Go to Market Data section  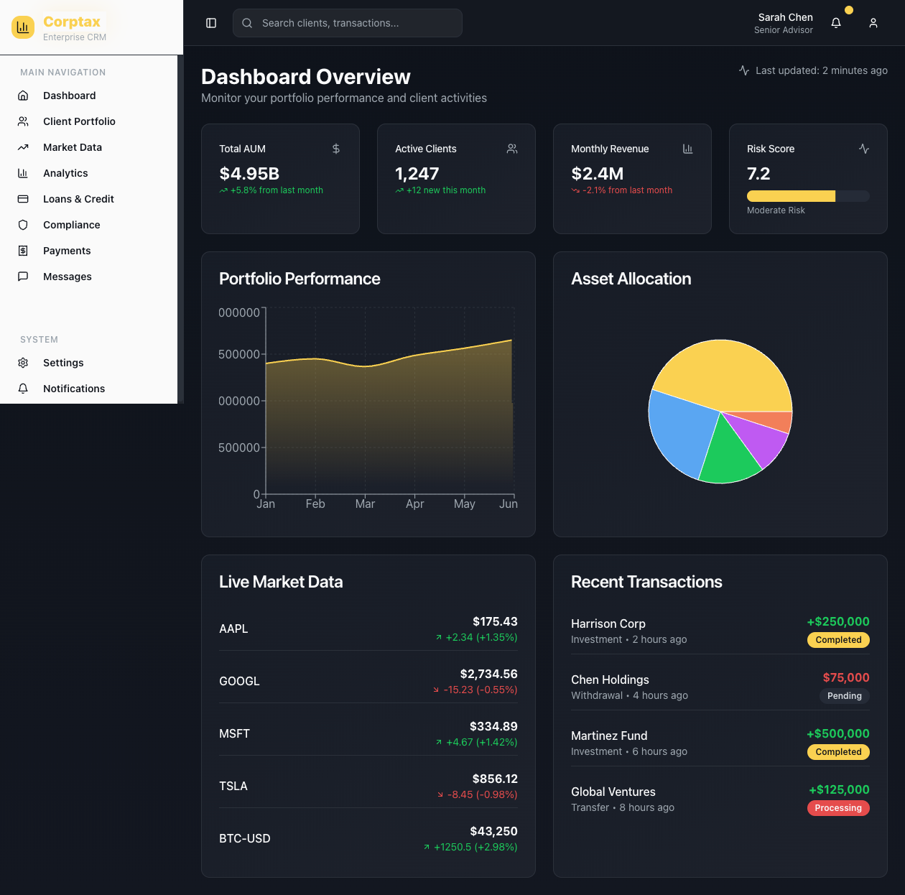tap(73, 147)
